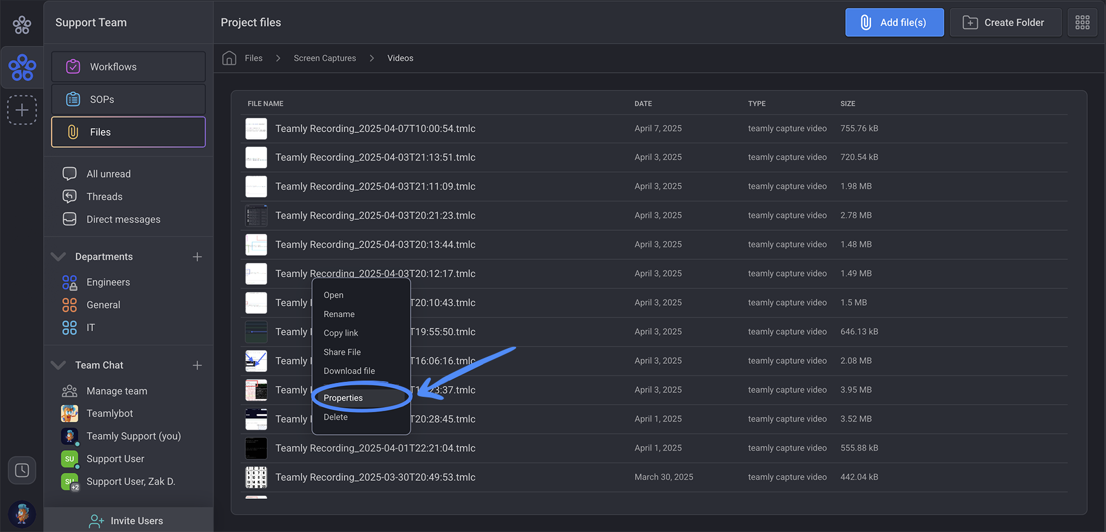Click the Create Folder button

(1006, 23)
